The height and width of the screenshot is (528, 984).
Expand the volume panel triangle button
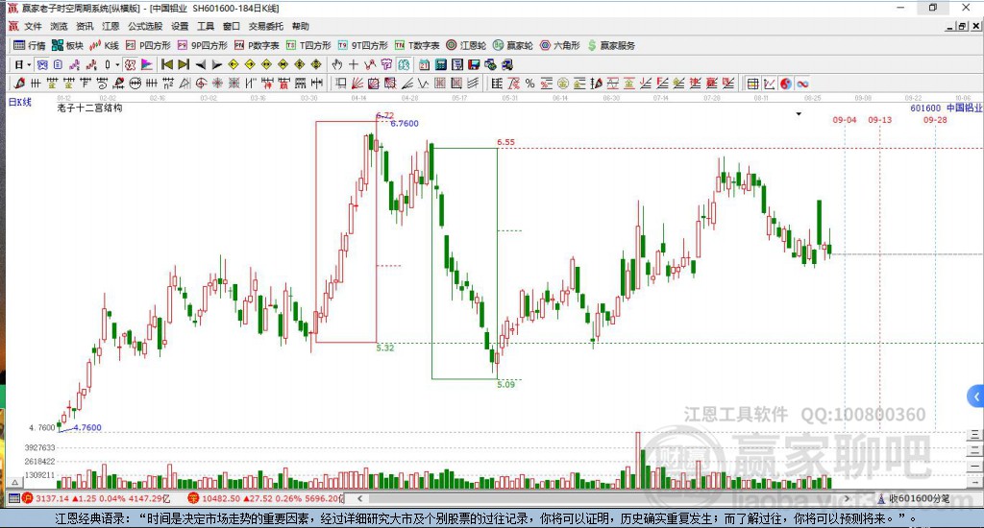(15, 482)
